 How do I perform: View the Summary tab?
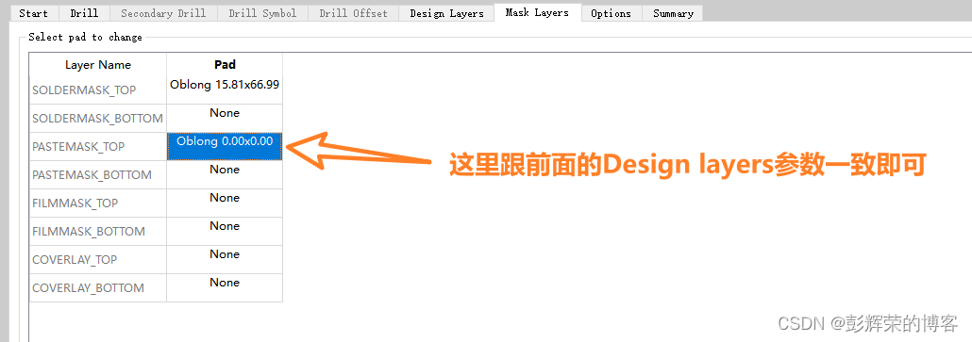click(x=673, y=13)
